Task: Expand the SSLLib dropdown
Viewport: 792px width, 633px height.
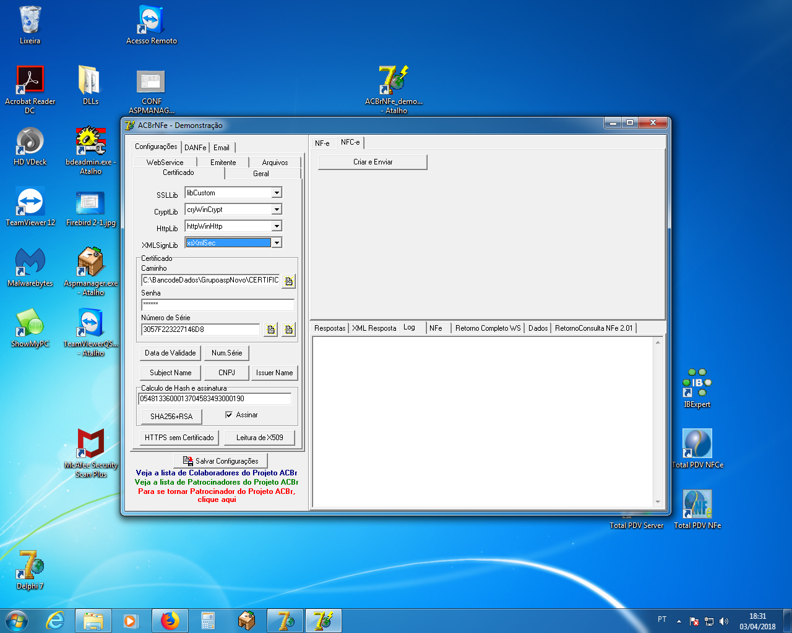Action: coord(277,193)
